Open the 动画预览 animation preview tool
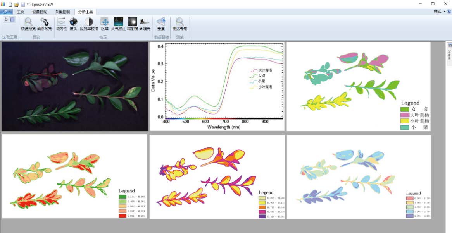 44,22
